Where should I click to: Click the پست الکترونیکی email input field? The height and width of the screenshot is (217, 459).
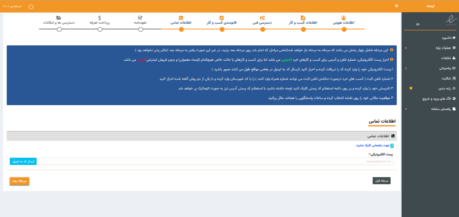point(215,161)
